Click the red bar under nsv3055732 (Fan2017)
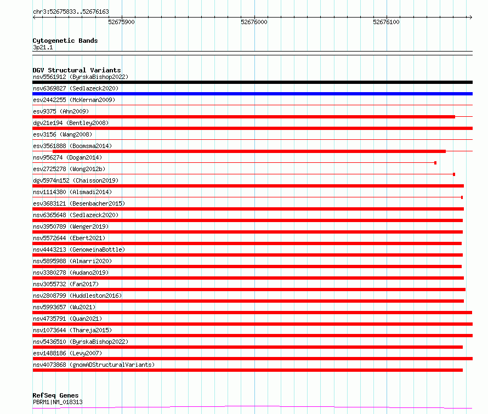 (249, 290)
